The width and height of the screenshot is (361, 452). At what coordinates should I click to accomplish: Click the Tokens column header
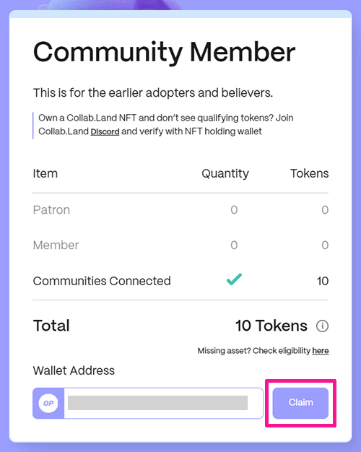tap(310, 173)
